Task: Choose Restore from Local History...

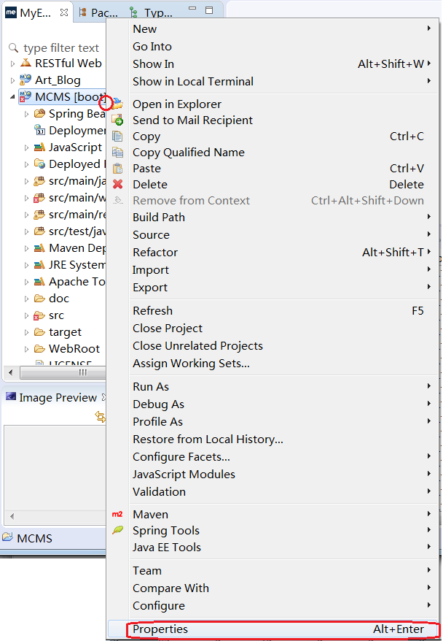Action: coord(274,439)
